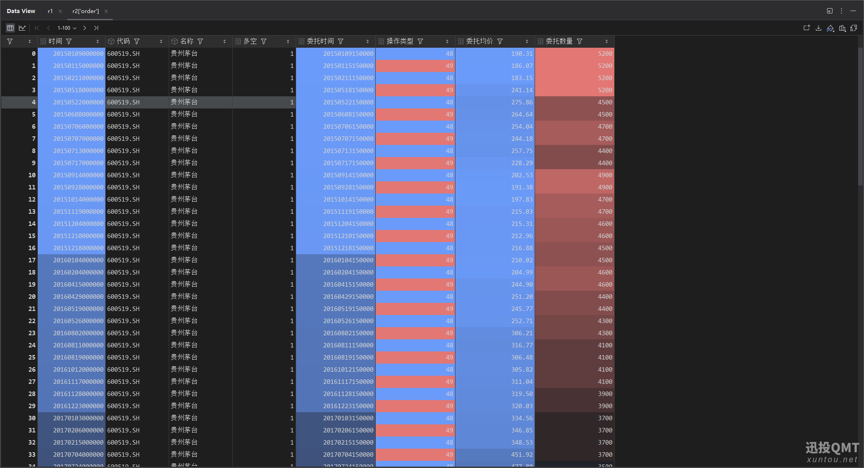The height and width of the screenshot is (468, 864).
Task: Open the three-dot more options menu
Action: 841,11
